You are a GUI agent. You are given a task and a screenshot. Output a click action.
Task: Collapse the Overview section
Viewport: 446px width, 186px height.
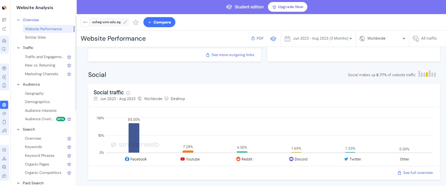18,20
